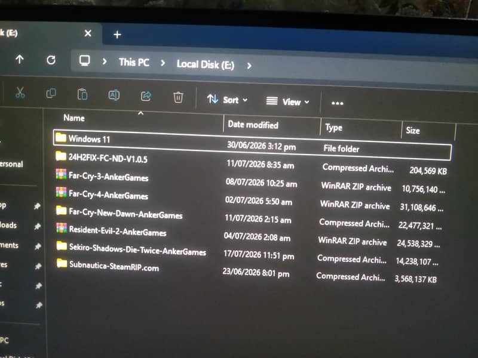Click the Rename icon in toolbar
The image size is (478, 358).
114,95
